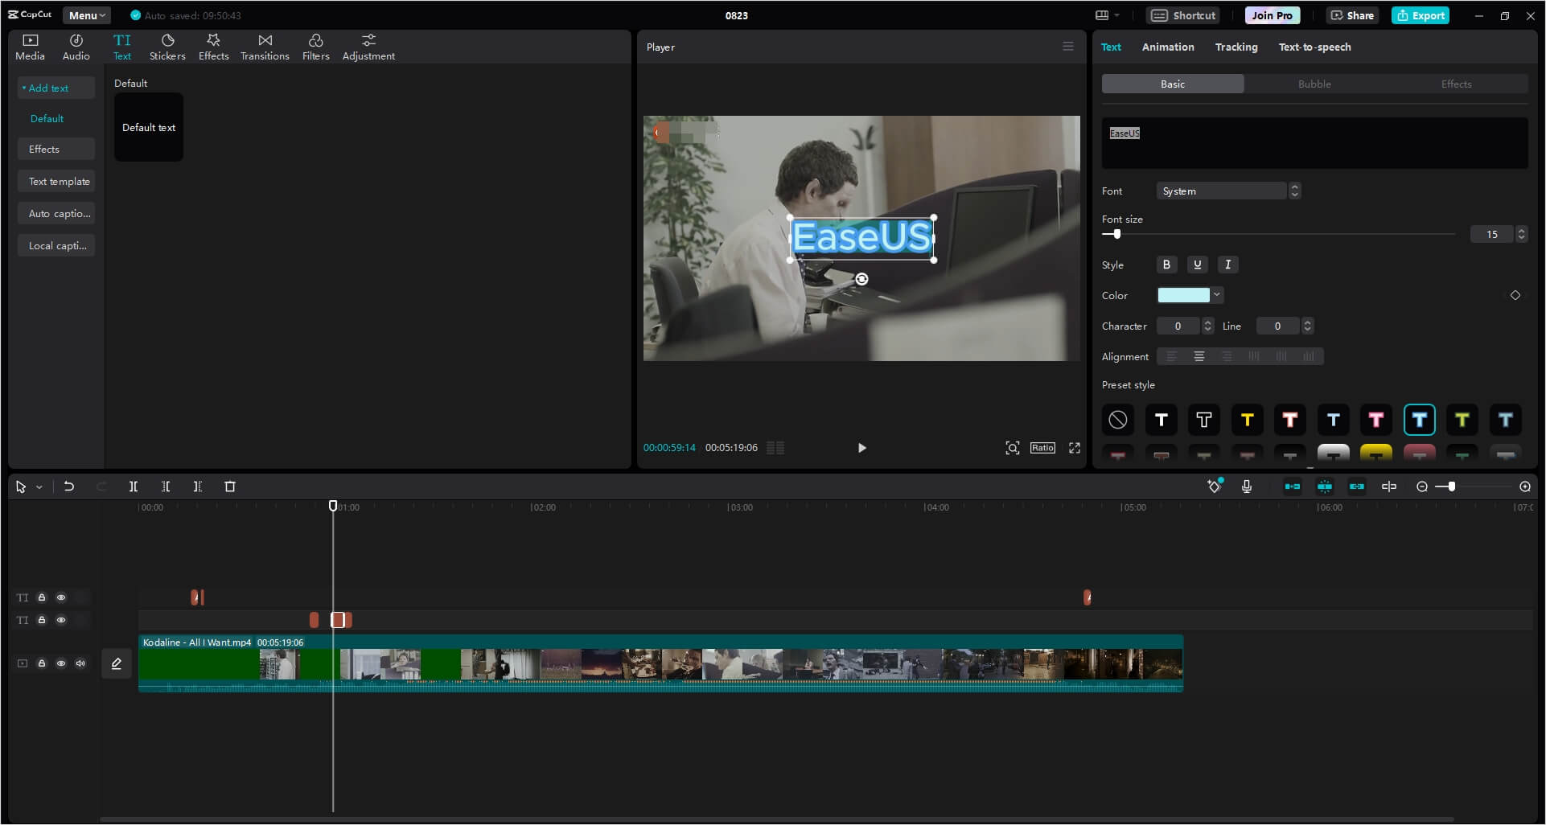
Task: Expand the text Color dropdown
Action: (1217, 295)
